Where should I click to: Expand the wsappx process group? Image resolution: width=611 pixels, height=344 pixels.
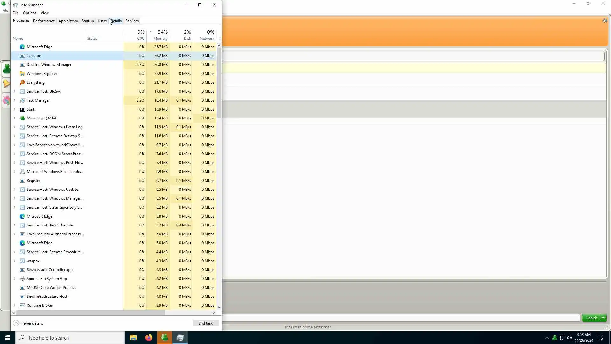point(14,261)
